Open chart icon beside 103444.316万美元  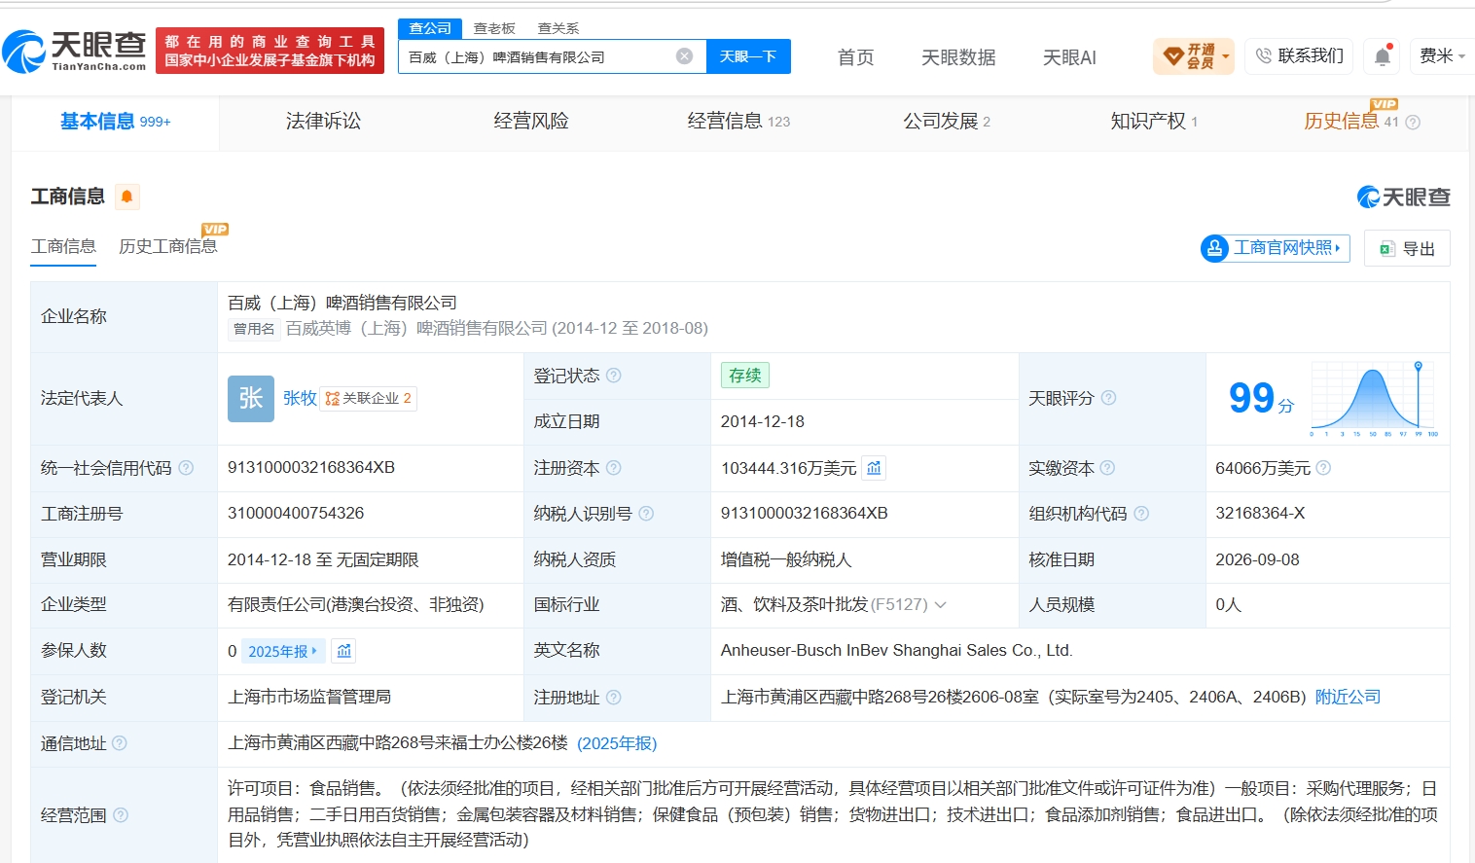click(x=874, y=468)
